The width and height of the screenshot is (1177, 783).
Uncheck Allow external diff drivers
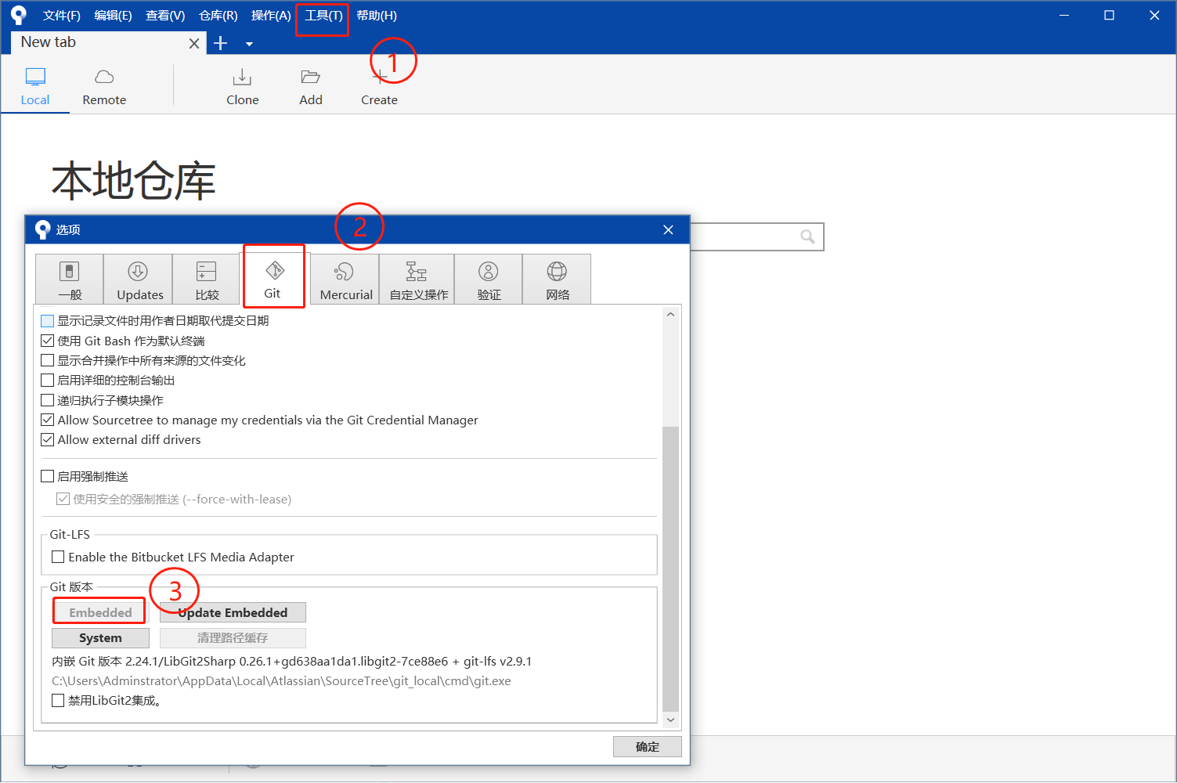point(47,439)
